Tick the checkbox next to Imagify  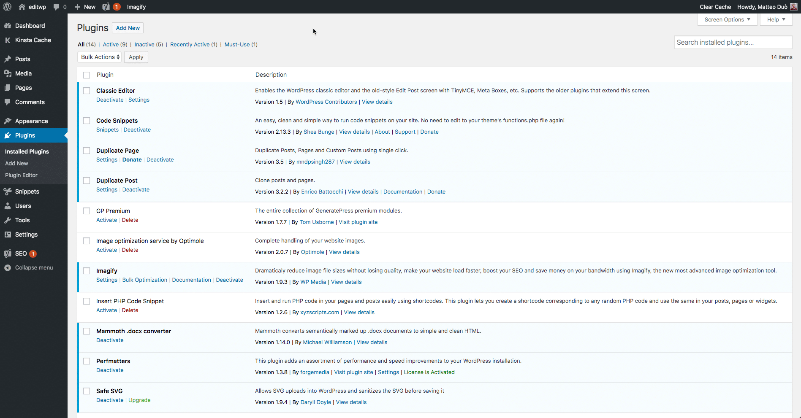point(87,271)
